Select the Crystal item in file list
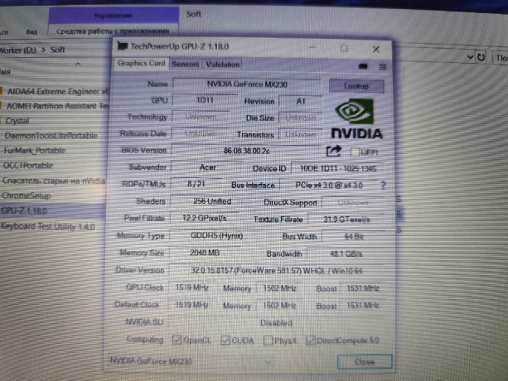 (17, 121)
